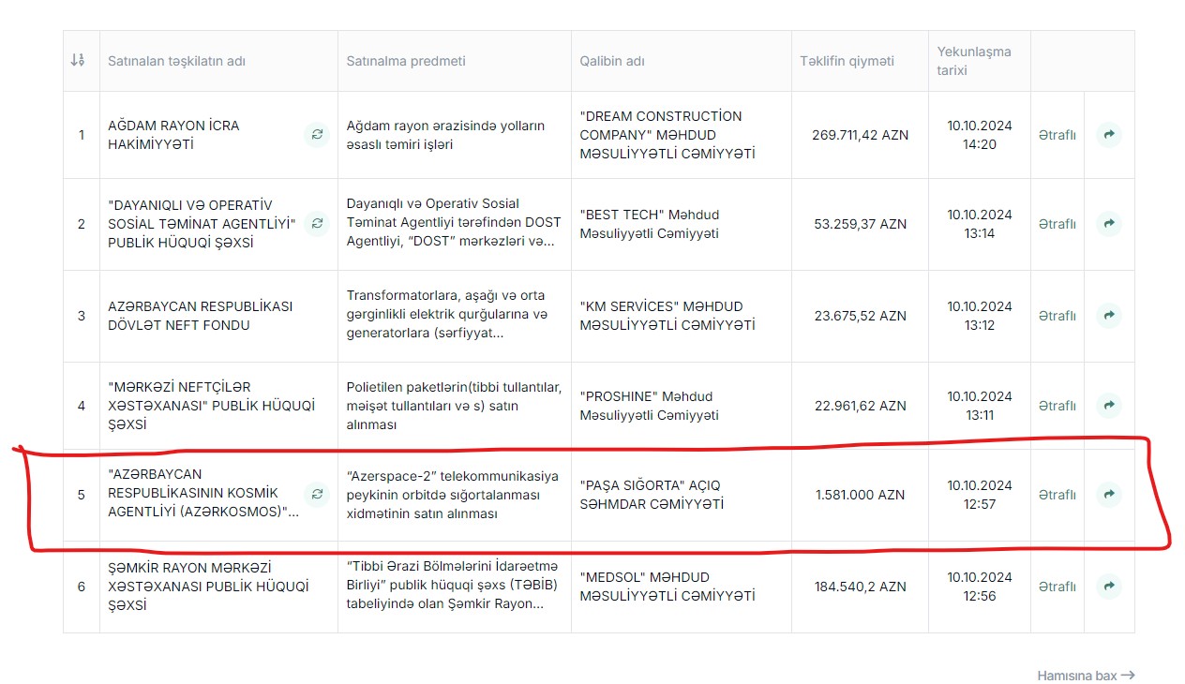The height and width of the screenshot is (684, 1185).
Task: Click share arrow for KM SERVİCES row
Action: [x=1109, y=316]
